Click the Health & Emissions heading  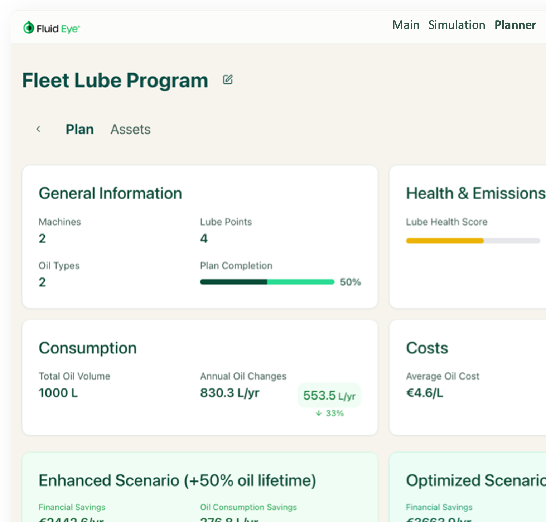point(475,193)
